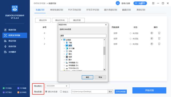Click the 打开文件目录 button

coord(121,92)
